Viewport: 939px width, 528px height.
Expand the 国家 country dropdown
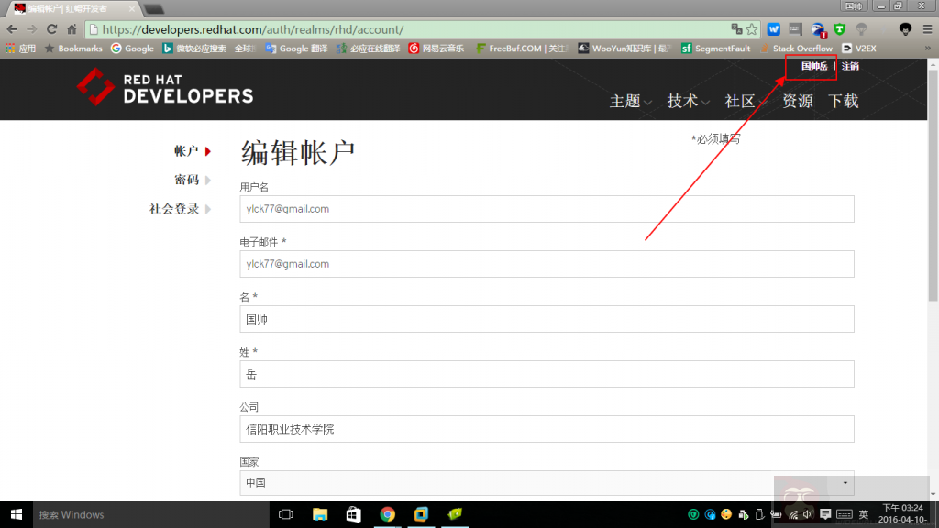(x=844, y=483)
